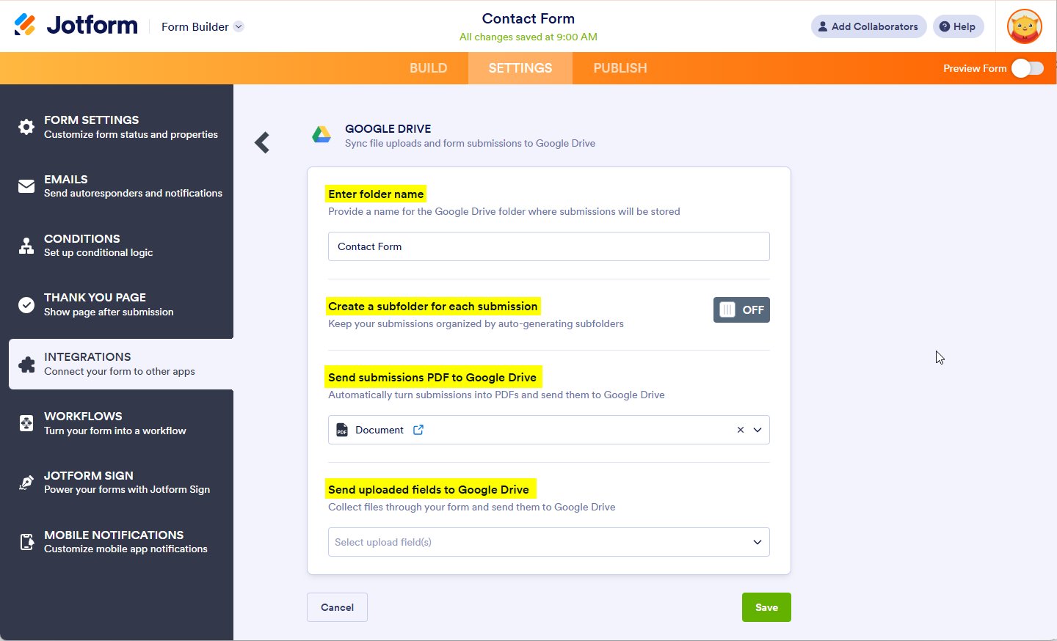Viewport: 1057px width, 641px height.
Task: Click the back arrow beside Google Drive
Action: 262,142
